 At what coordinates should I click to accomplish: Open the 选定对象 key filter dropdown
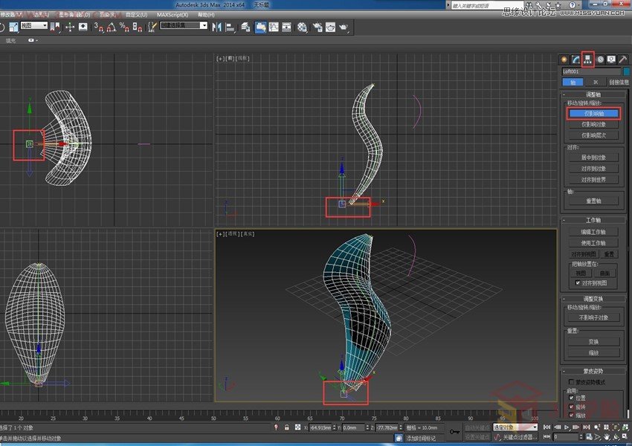[x=515, y=427]
